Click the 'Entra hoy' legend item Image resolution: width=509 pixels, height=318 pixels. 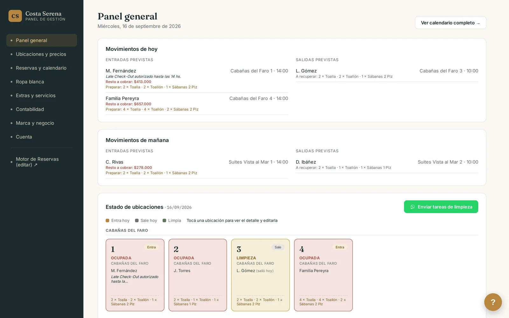117,220
